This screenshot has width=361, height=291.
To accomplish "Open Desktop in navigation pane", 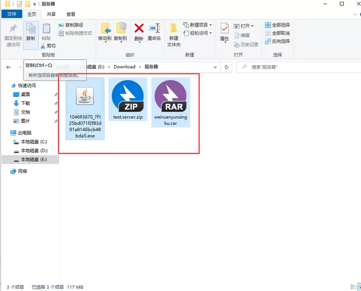I will coord(22,94).
